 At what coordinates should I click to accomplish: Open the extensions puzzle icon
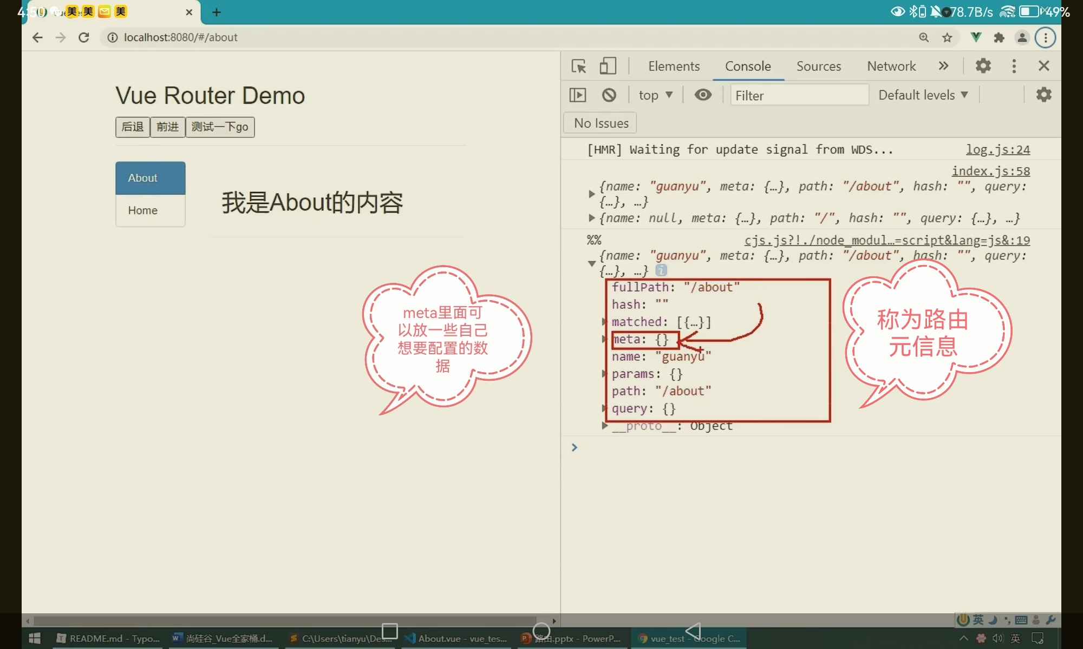point(999,37)
